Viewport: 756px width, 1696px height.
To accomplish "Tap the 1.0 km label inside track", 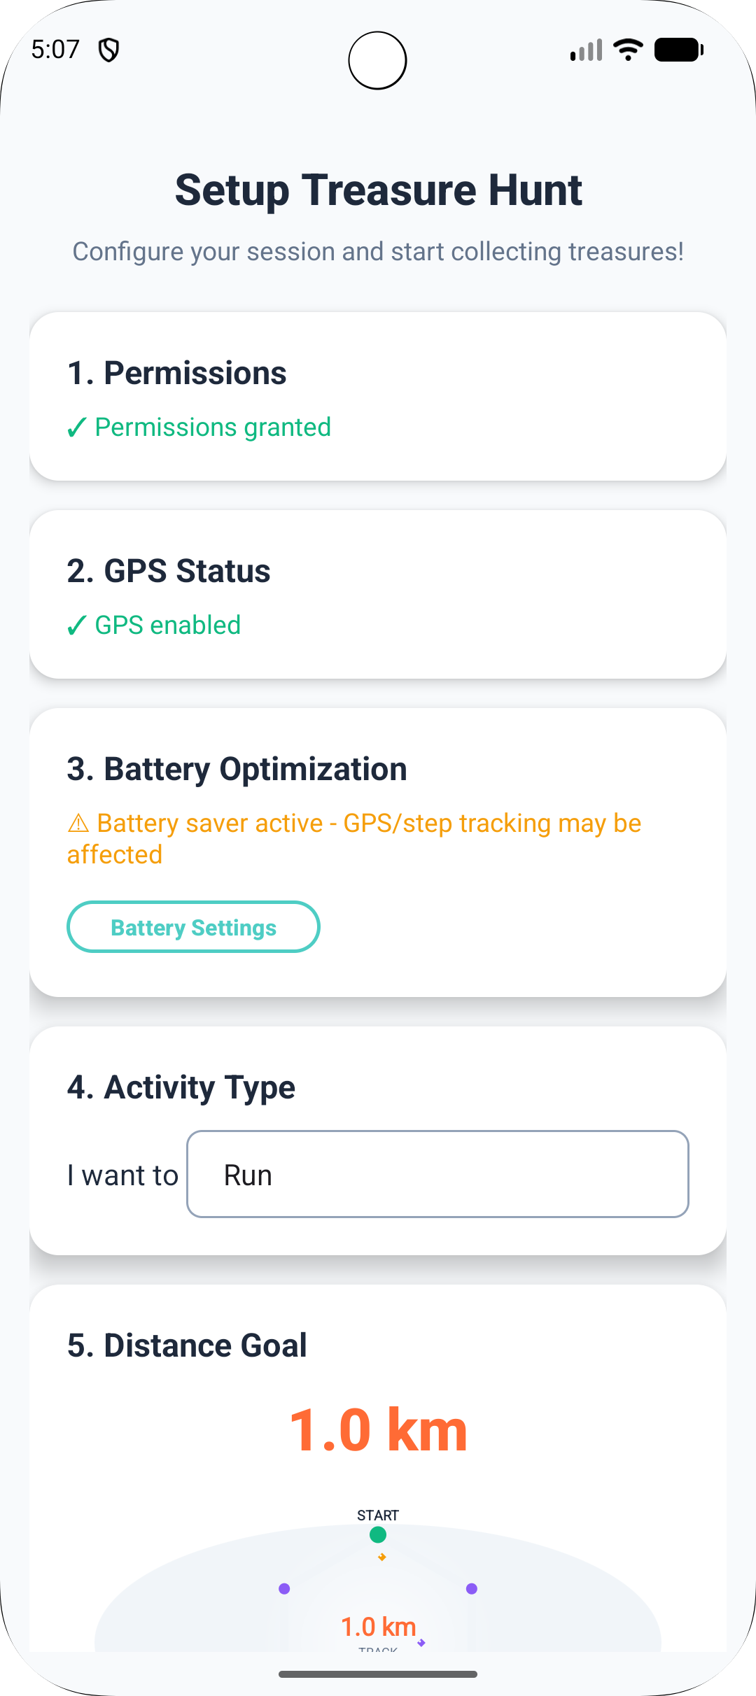I will click(378, 1627).
